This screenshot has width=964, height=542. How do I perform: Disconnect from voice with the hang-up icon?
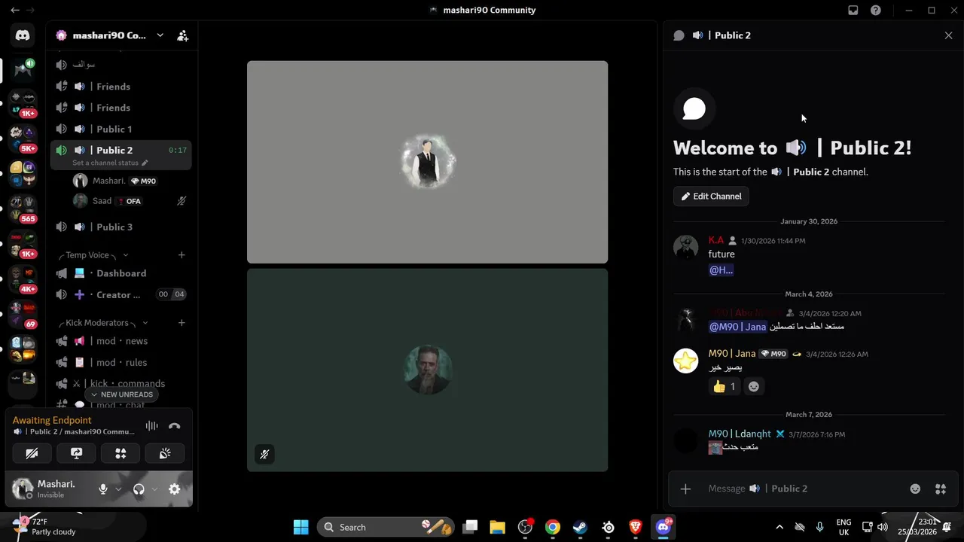click(175, 425)
